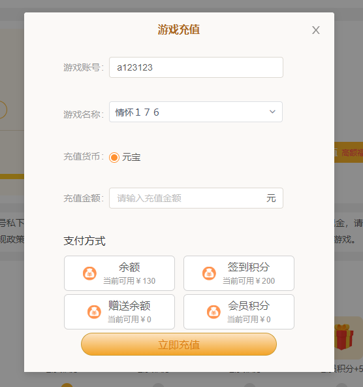Open the 情怀176 game selector
Viewport: 363px width, 387px height.
pos(196,112)
